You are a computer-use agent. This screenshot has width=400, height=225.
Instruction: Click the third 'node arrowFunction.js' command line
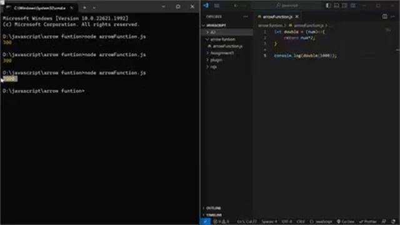[x=74, y=73]
